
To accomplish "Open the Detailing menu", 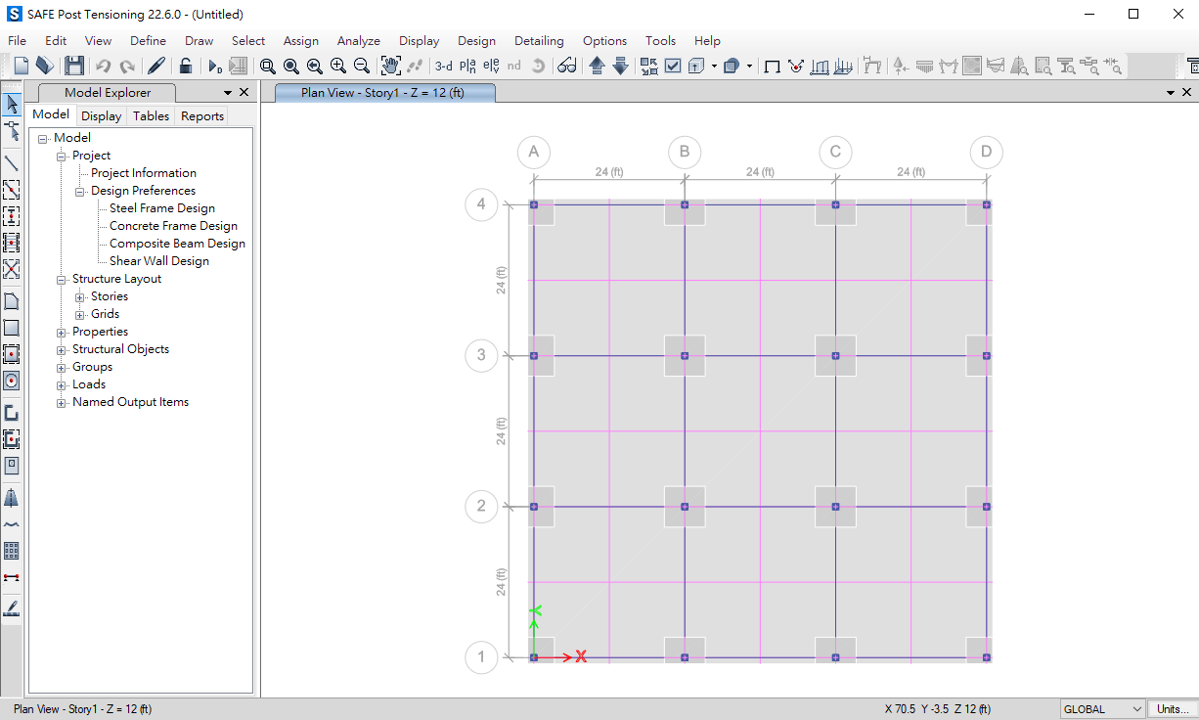I will [x=539, y=41].
